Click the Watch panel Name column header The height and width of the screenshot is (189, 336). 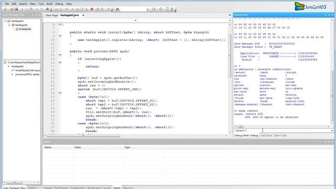click(58, 147)
